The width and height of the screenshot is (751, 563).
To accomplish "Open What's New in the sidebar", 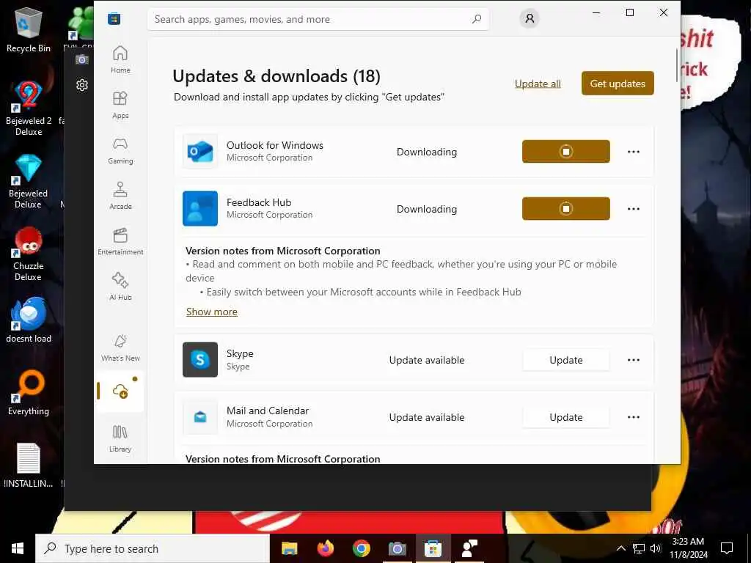I will [x=120, y=347].
